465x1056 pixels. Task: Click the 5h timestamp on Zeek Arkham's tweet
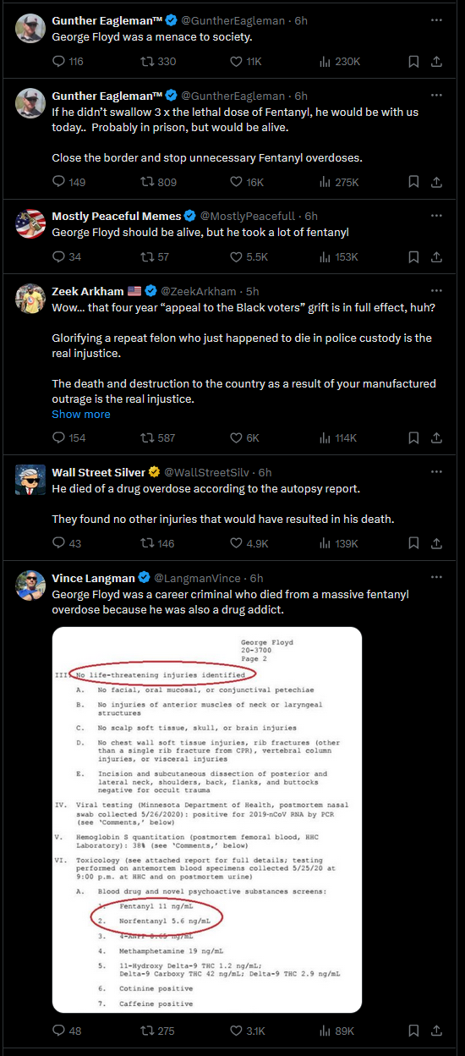click(x=252, y=291)
